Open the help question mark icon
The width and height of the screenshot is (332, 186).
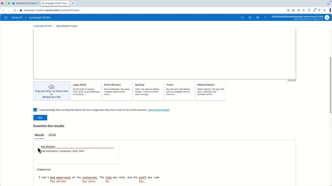point(265,18)
